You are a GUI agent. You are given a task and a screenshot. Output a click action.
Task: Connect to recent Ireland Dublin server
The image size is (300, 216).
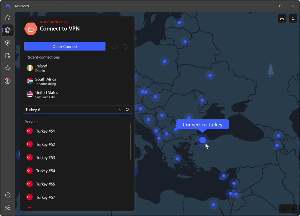pos(76,68)
